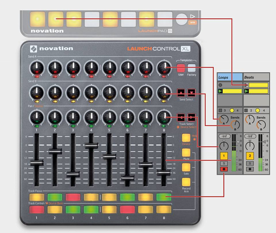Click the red record arm dot on the Loops track
Screen dimensions: 276x233
(x=224, y=169)
